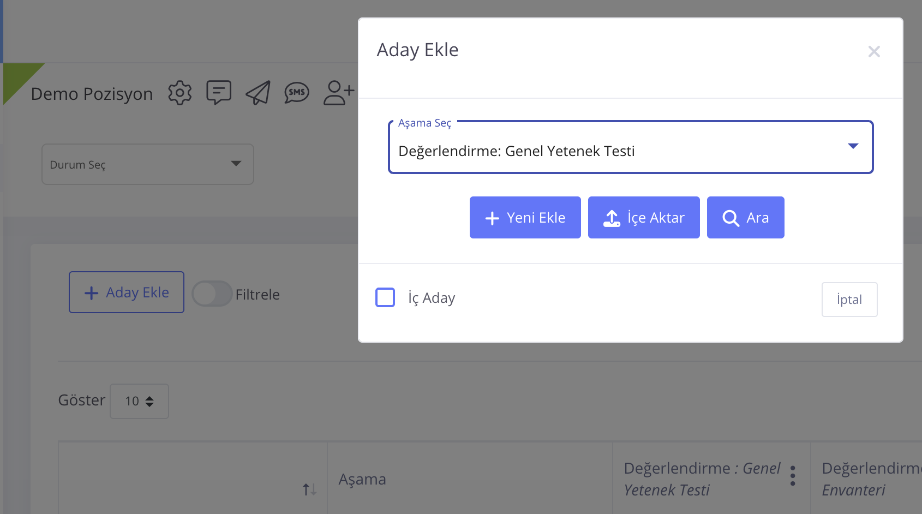Viewport: 922px width, 514px height.
Task: Close the Aday Ekle dialog with X
Action: click(x=874, y=52)
